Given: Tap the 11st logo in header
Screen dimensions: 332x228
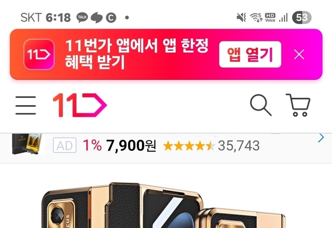Looking at the screenshot, I should pyautogui.click(x=80, y=105).
